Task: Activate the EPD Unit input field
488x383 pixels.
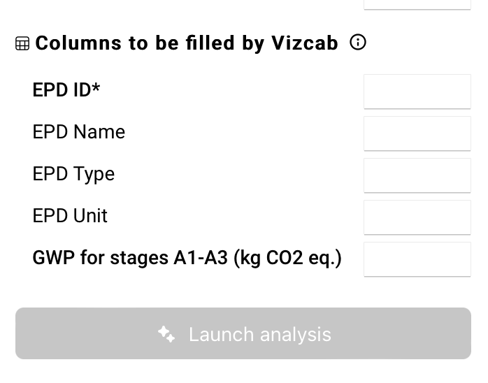Action: click(x=417, y=217)
